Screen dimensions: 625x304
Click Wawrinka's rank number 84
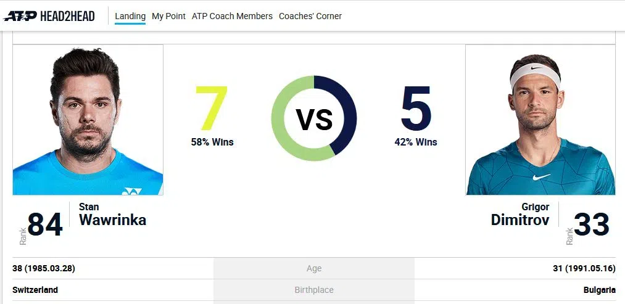pyautogui.click(x=45, y=225)
